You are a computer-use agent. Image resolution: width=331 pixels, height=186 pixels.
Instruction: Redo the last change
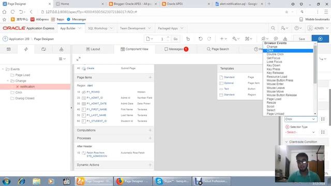(x=209, y=39)
